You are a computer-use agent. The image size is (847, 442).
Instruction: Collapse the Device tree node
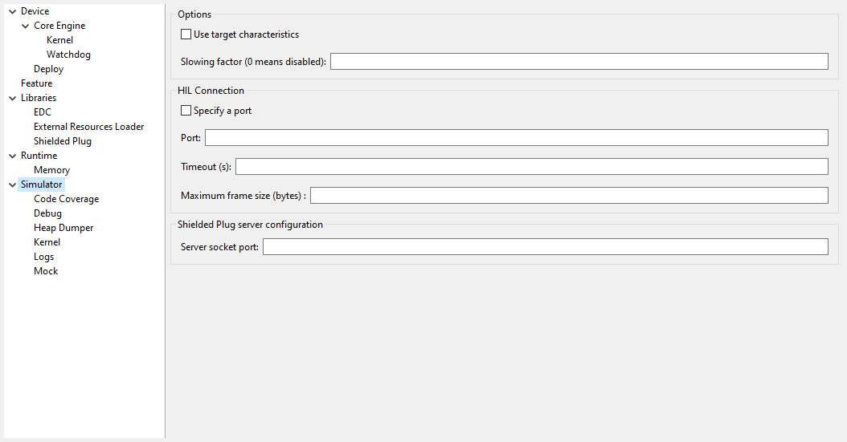[x=12, y=11]
